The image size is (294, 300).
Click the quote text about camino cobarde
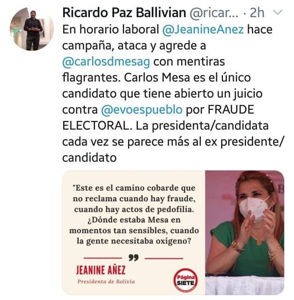coord(134,214)
